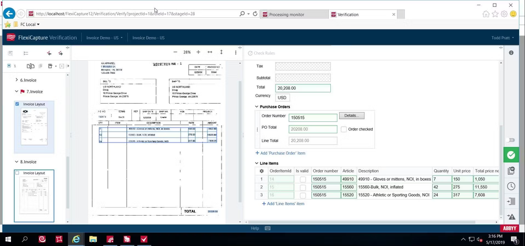The width and height of the screenshot is (525, 246).
Task: Click the ABBYY logo link
Action: [511, 228]
